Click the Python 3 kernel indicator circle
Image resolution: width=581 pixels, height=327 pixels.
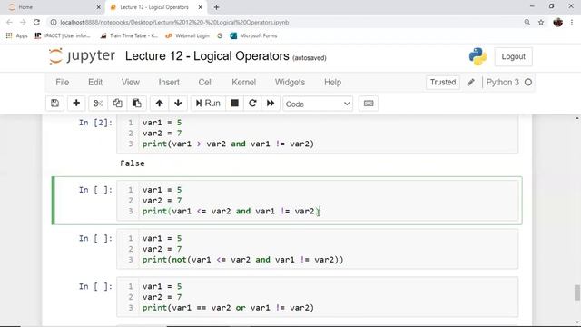coord(528,83)
